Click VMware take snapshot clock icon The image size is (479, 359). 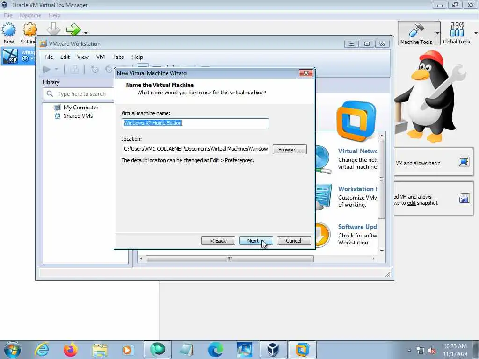(94, 70)
